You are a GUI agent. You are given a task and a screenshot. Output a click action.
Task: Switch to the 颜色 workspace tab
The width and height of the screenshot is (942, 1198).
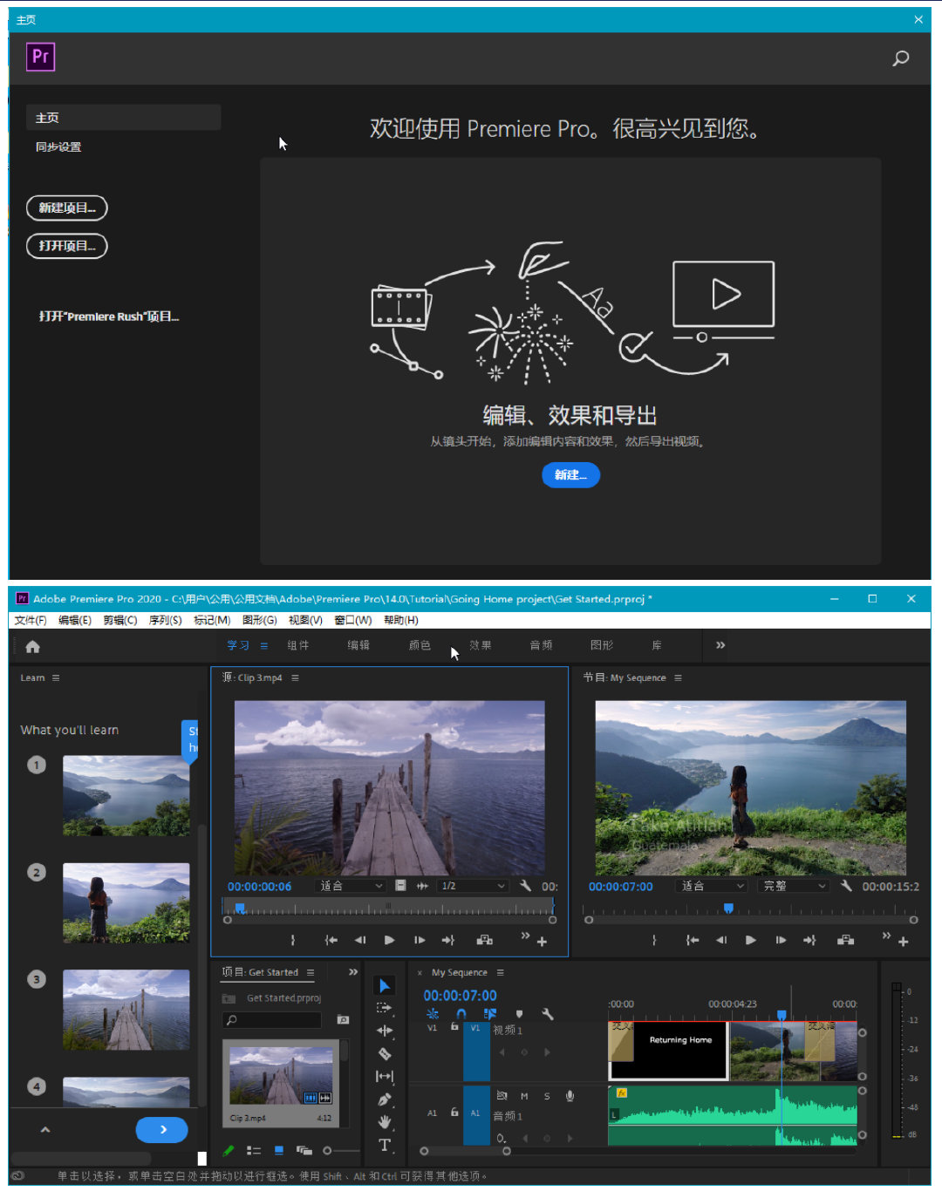point(420,645)
